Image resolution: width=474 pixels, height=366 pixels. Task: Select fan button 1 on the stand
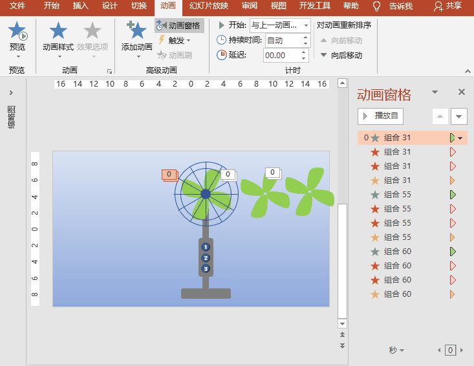pos(206,247)
